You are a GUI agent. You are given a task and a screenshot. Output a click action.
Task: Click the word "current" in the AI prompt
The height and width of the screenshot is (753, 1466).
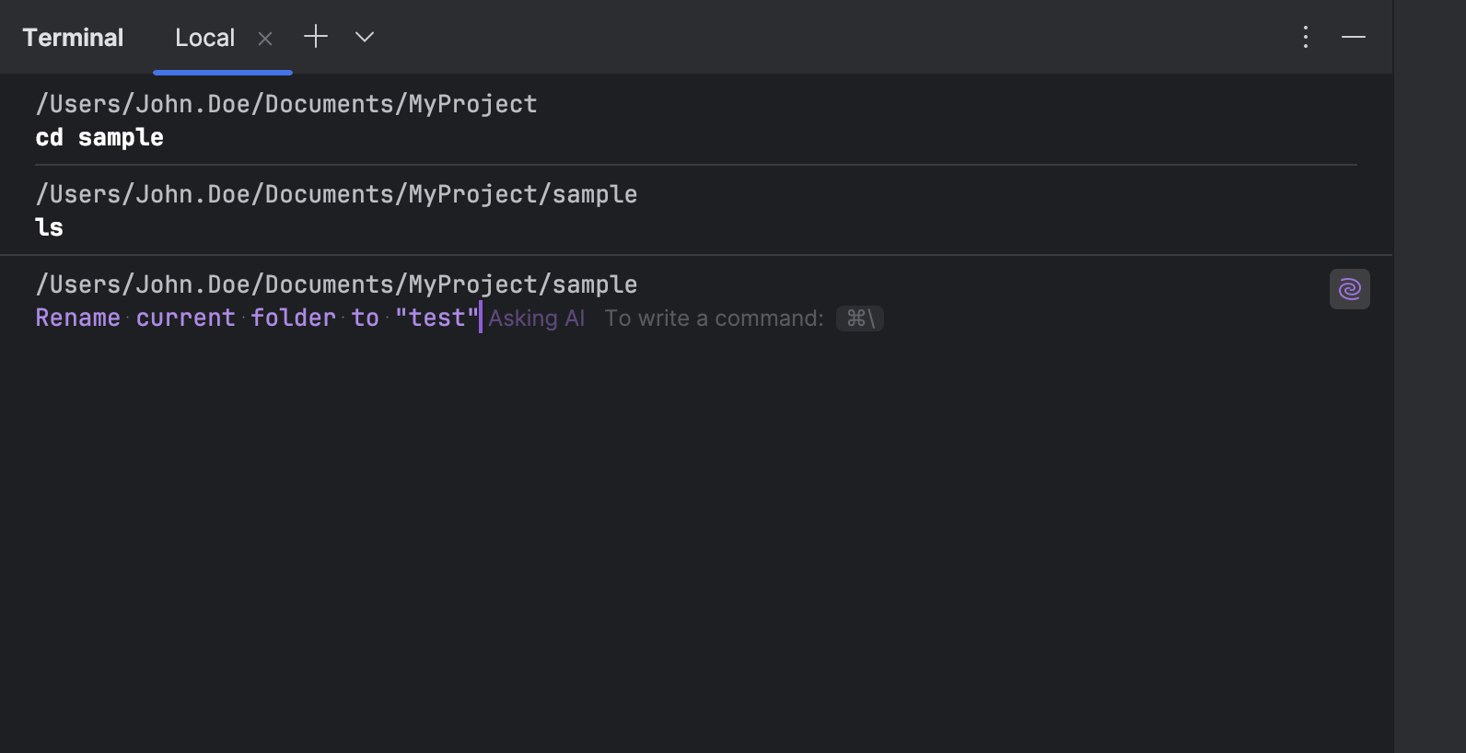click(186, 318)
